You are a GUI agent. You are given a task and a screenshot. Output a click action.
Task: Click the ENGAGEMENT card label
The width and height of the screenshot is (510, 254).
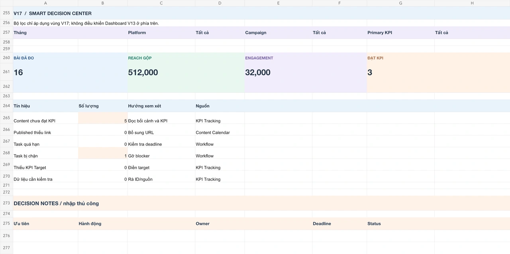pyautogui.click(x=259, y=58)
